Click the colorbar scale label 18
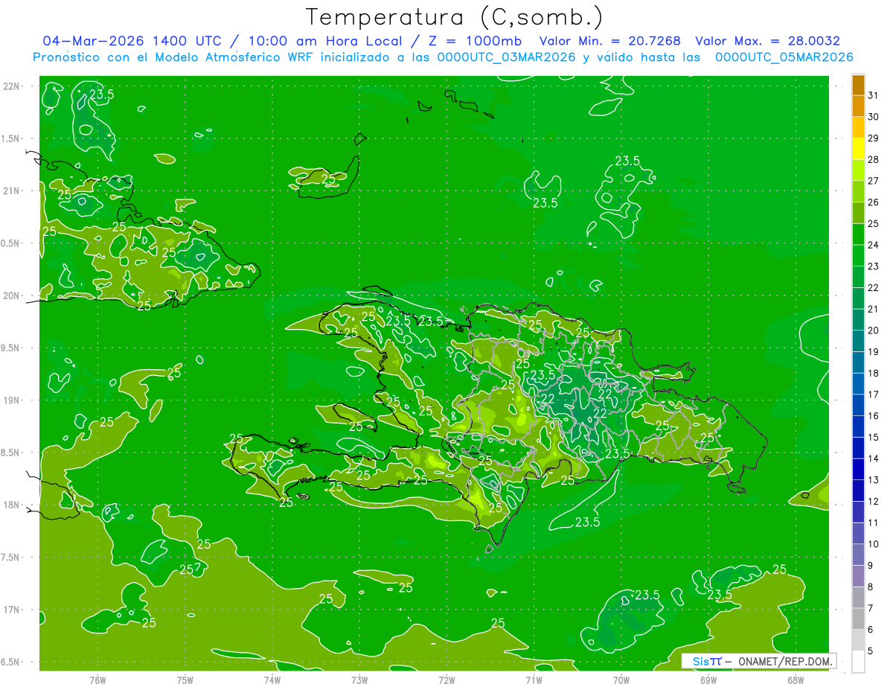893x690 pixels. tap(874, 374)
